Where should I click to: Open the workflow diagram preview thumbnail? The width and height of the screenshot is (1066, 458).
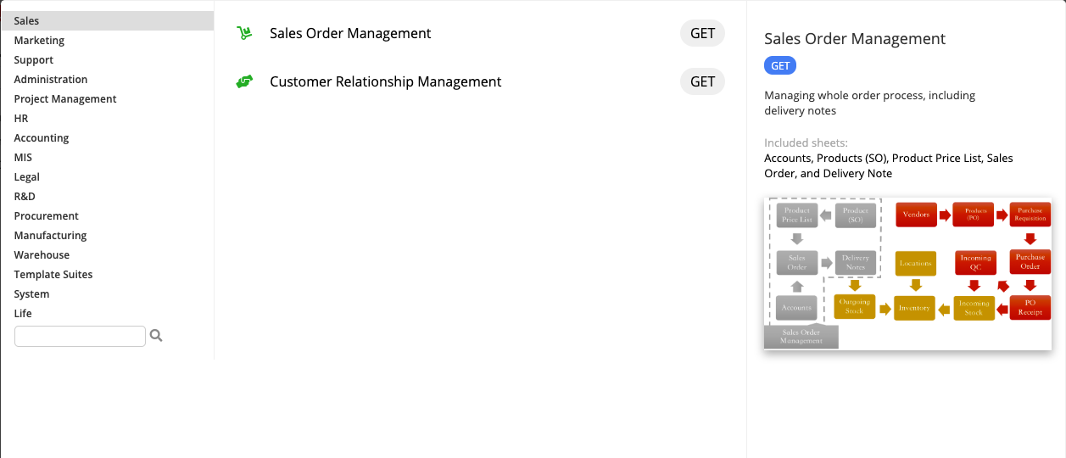(907, 273)
